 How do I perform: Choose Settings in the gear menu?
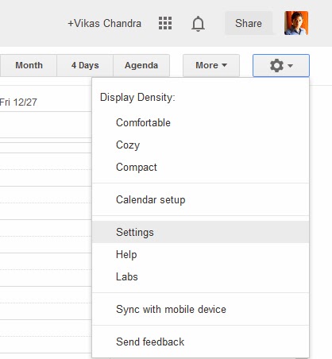click(x=201, y=232)
